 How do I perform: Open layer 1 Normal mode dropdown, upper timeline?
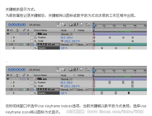(x=67, y=34)
